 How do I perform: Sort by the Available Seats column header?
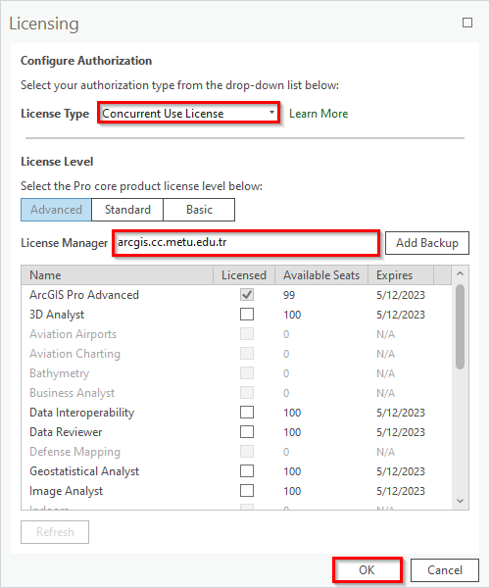coord(321,274)
